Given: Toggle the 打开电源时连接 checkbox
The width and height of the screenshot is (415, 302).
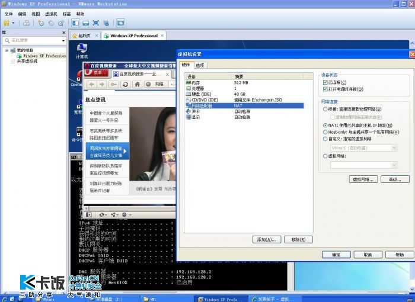Looking at the screenshot, I should (x=325, y=89).
